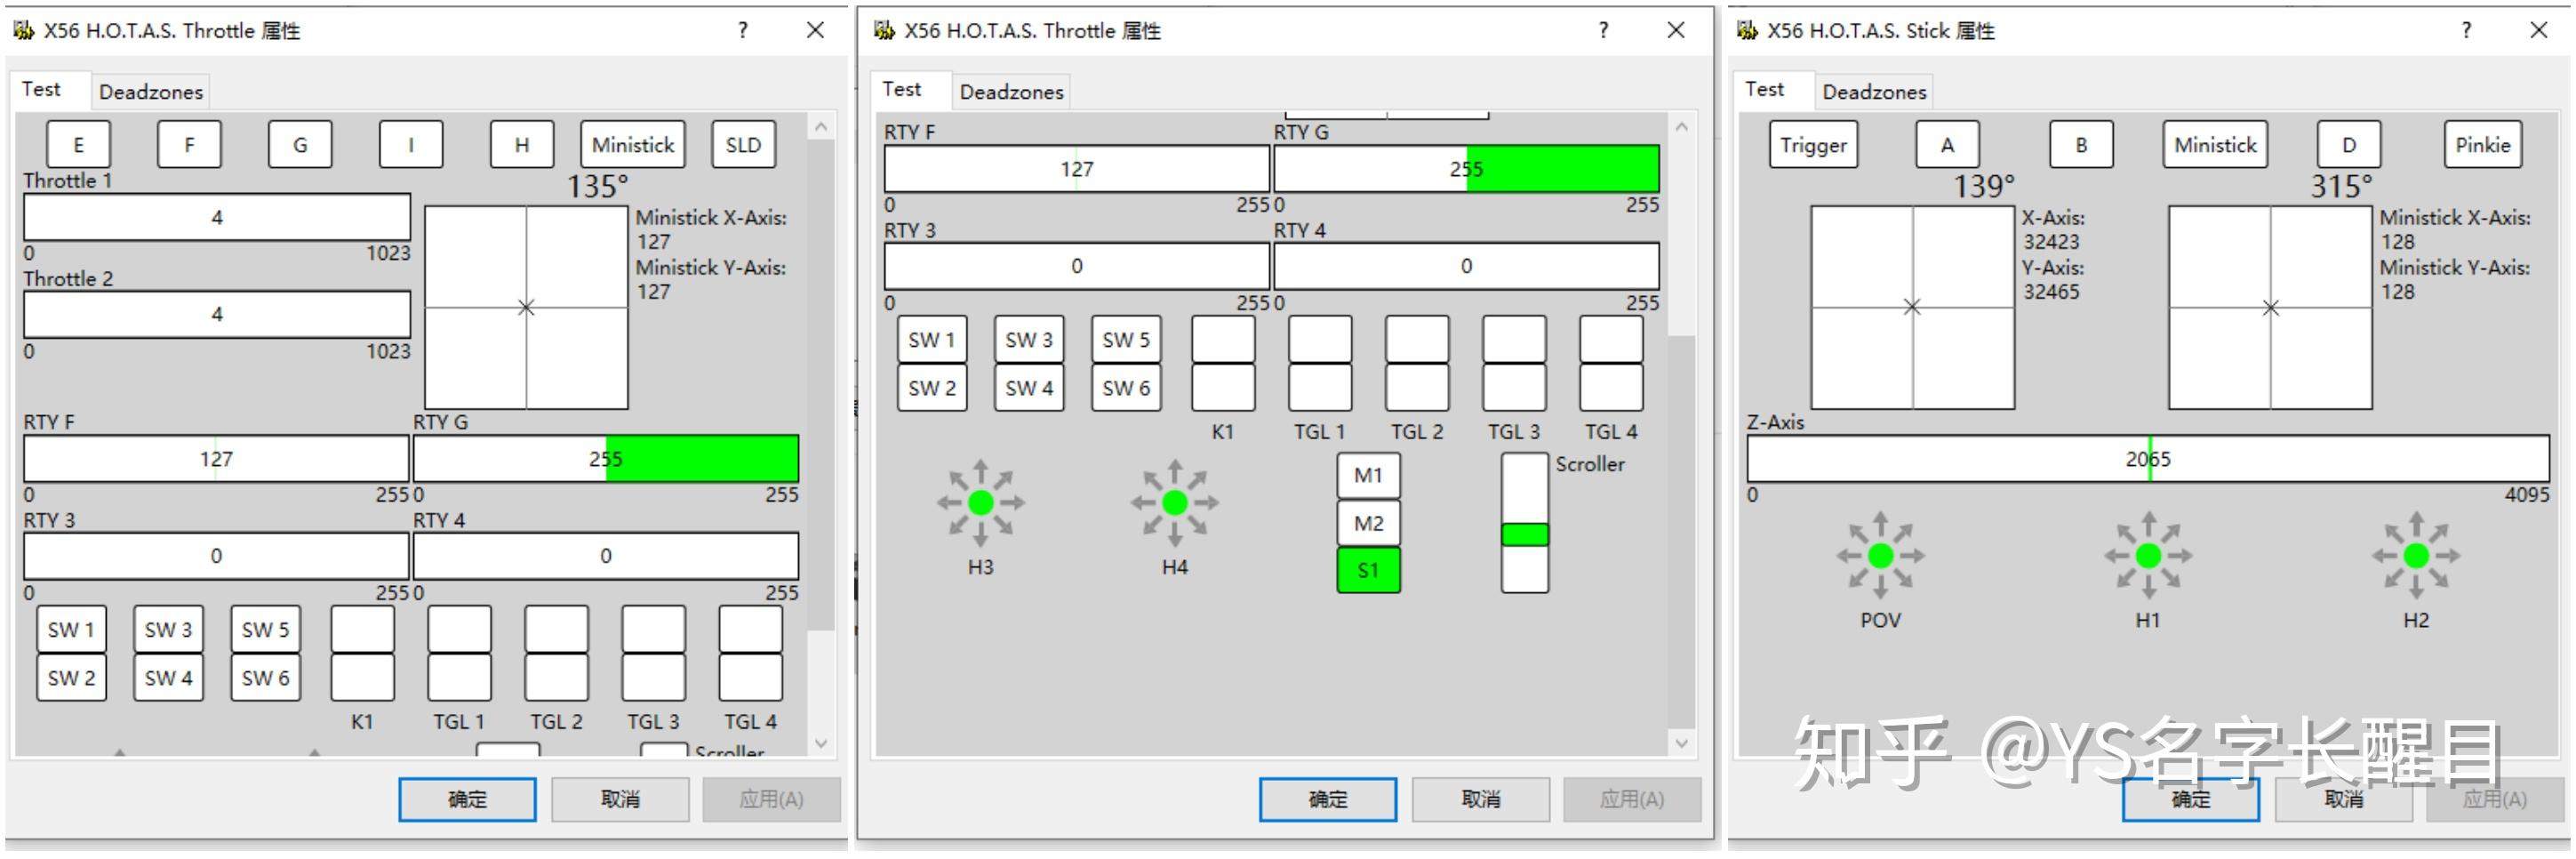This screenshot has width=2576, height=859.
Task: Click help question mark in left Throttle window
Action: click(x=742, y=30)
